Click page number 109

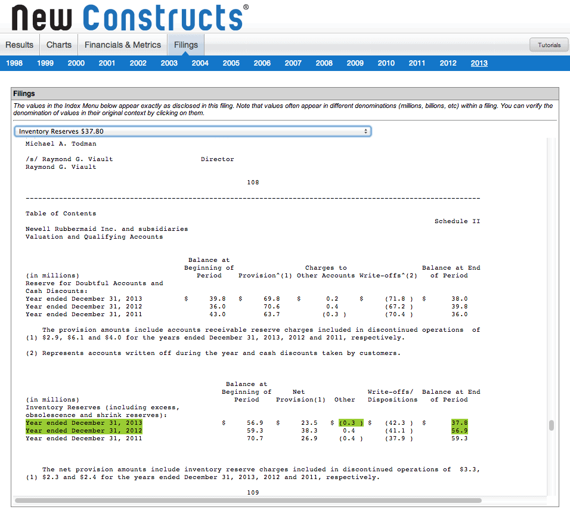point(253,493)
